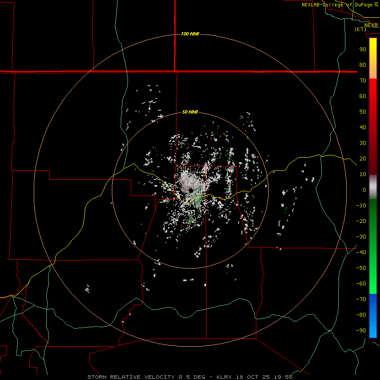Image resolution: width=380 pixels, height=380 pixels.
Task: Click the 80 value on velocity scale
Action: [363, 65]
